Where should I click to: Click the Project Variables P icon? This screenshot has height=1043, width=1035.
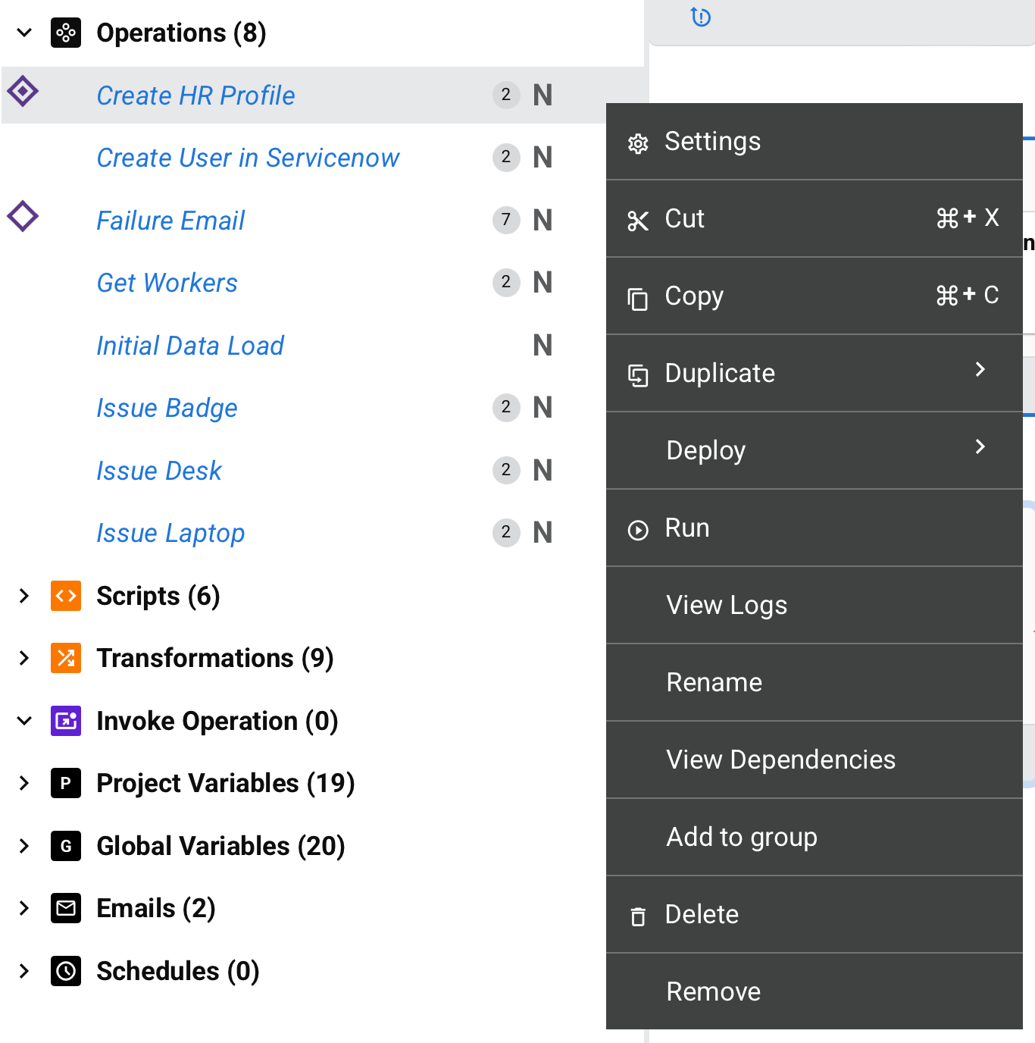(66, 783)
